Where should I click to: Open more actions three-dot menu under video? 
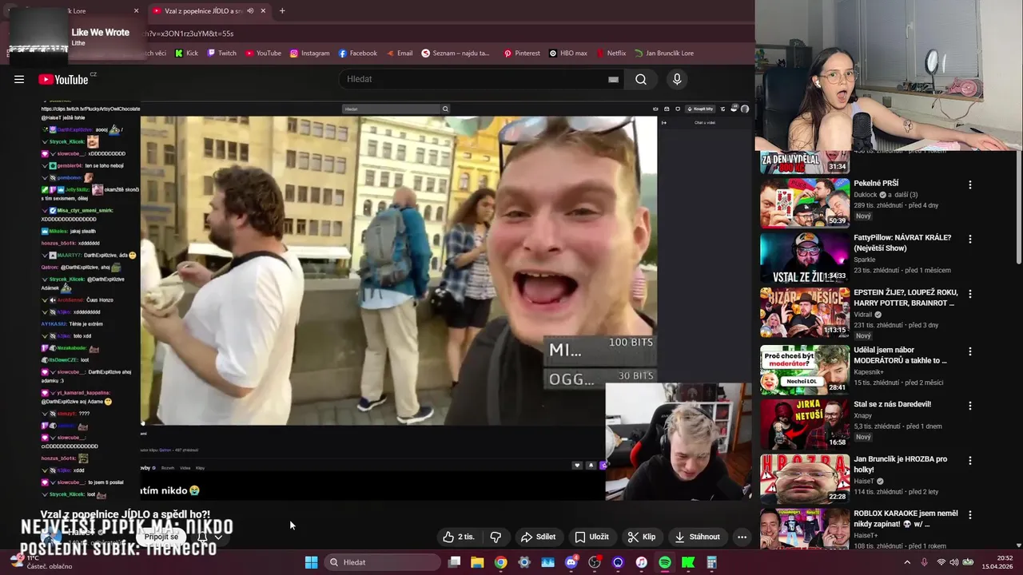pos(742,537)
